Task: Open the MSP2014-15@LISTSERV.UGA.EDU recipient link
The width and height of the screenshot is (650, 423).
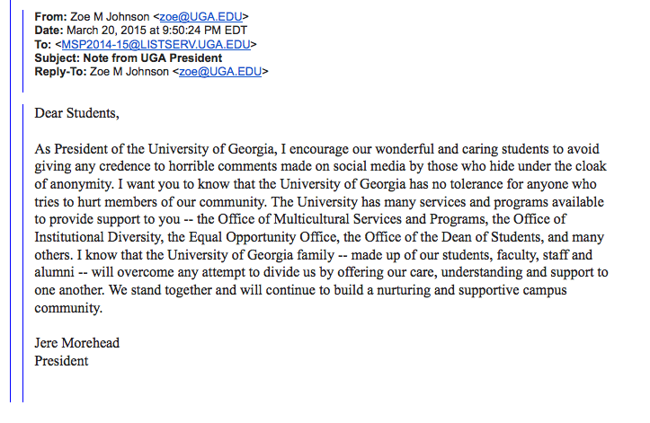Action: click(156, 43)
